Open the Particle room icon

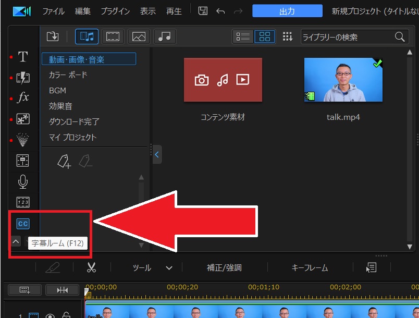pos(23,140)
